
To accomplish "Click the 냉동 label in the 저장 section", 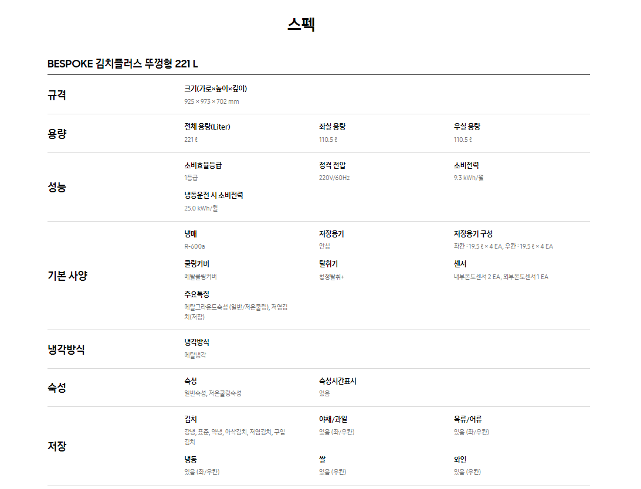I will 191,460.
